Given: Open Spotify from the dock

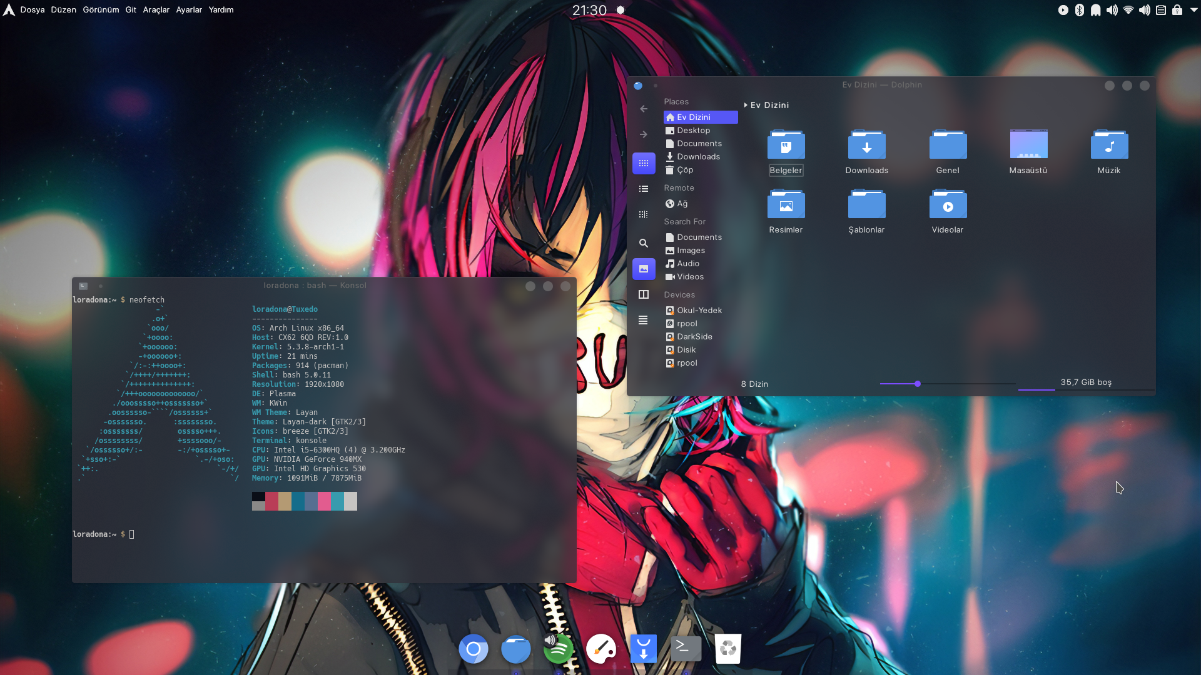Looking at the screenshot, I should [x=559, y=649].
